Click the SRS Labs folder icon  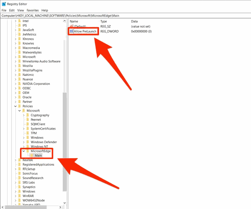[20, 182]
